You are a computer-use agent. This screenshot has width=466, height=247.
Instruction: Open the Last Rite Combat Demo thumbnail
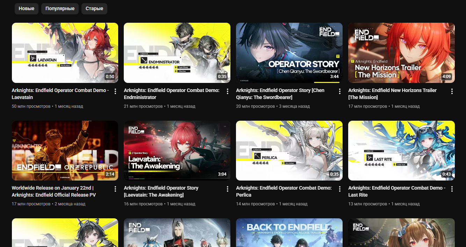(x=401, y=150)
